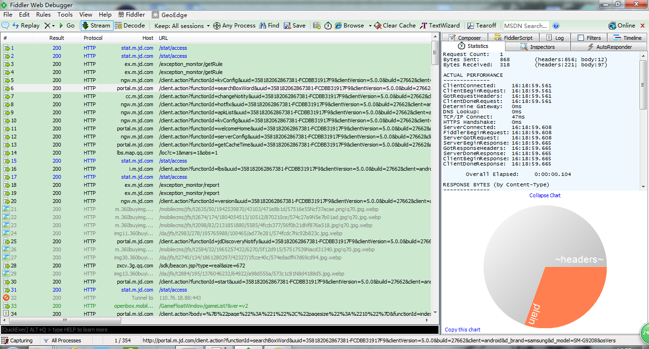Click image icon of session 21
The width and height of the screenshot is (649, 349).
click(6, 209)
